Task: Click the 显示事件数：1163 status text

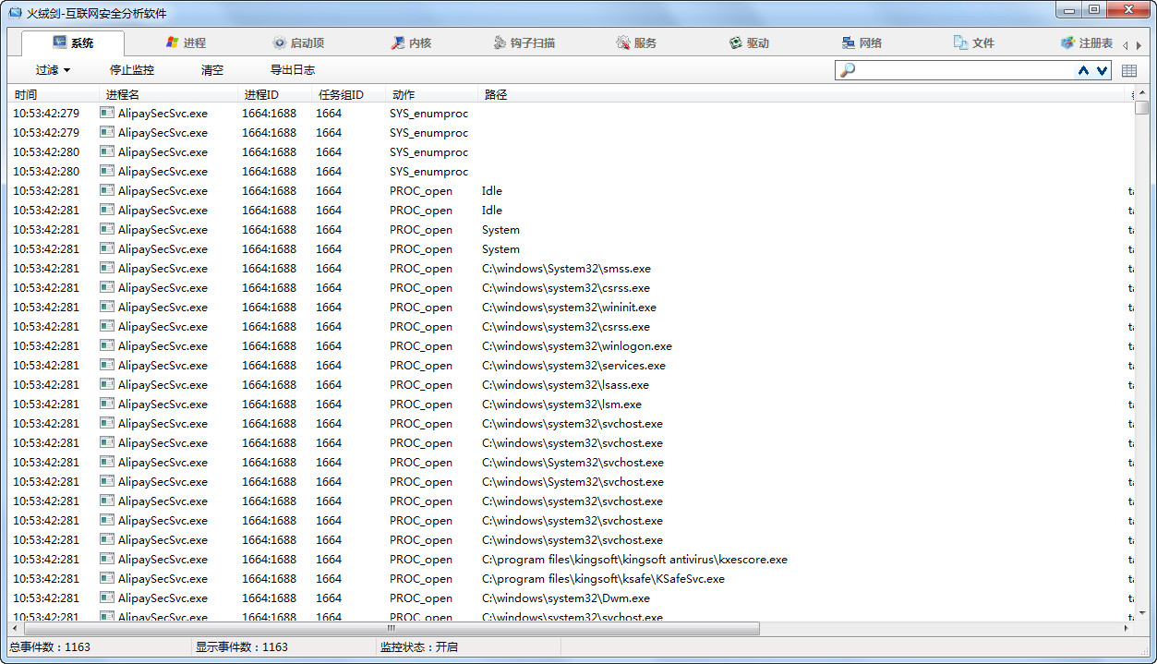Action: pyautogui.click(x=242, y=647)
